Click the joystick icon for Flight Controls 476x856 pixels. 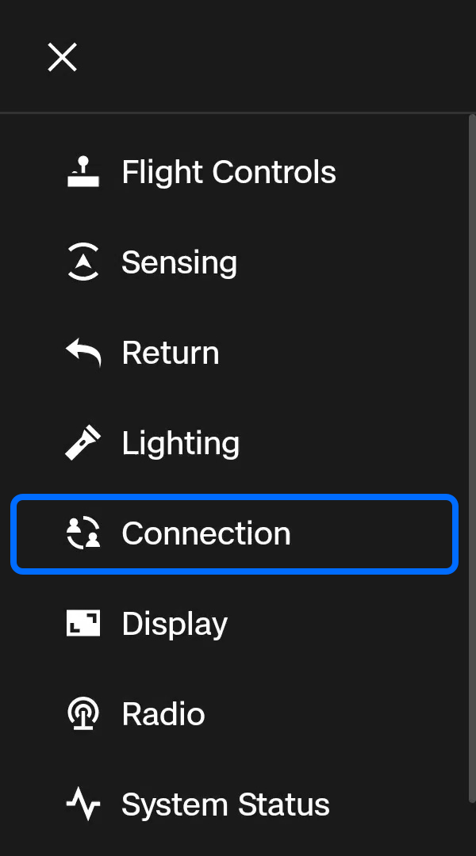[x=83, y=172]
